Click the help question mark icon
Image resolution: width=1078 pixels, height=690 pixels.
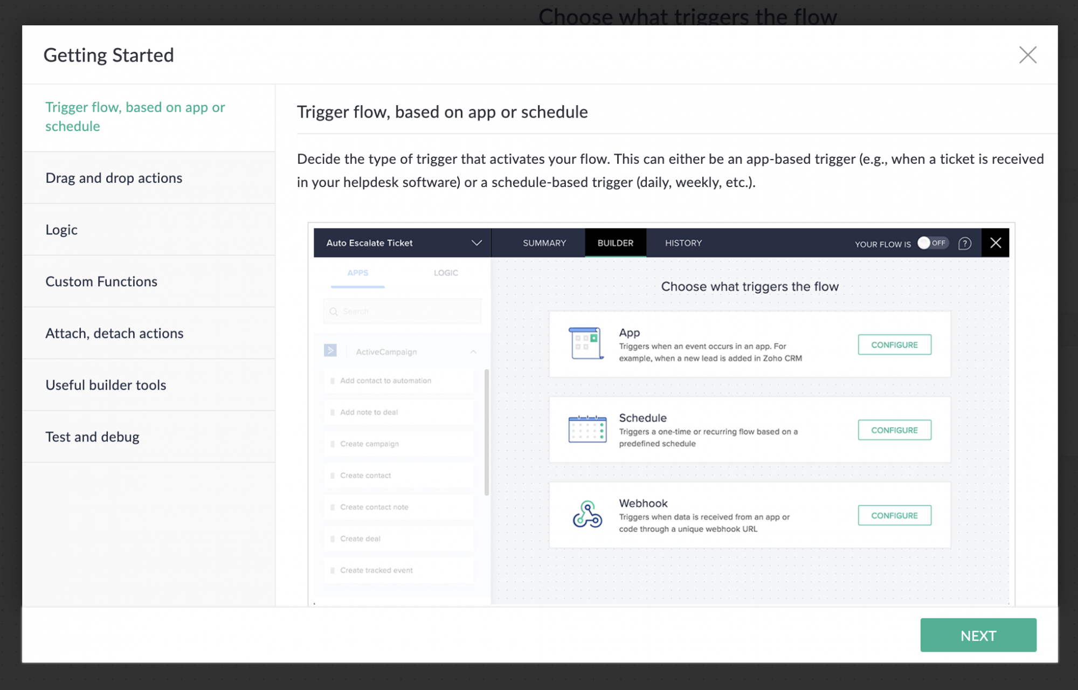point(965,244)
